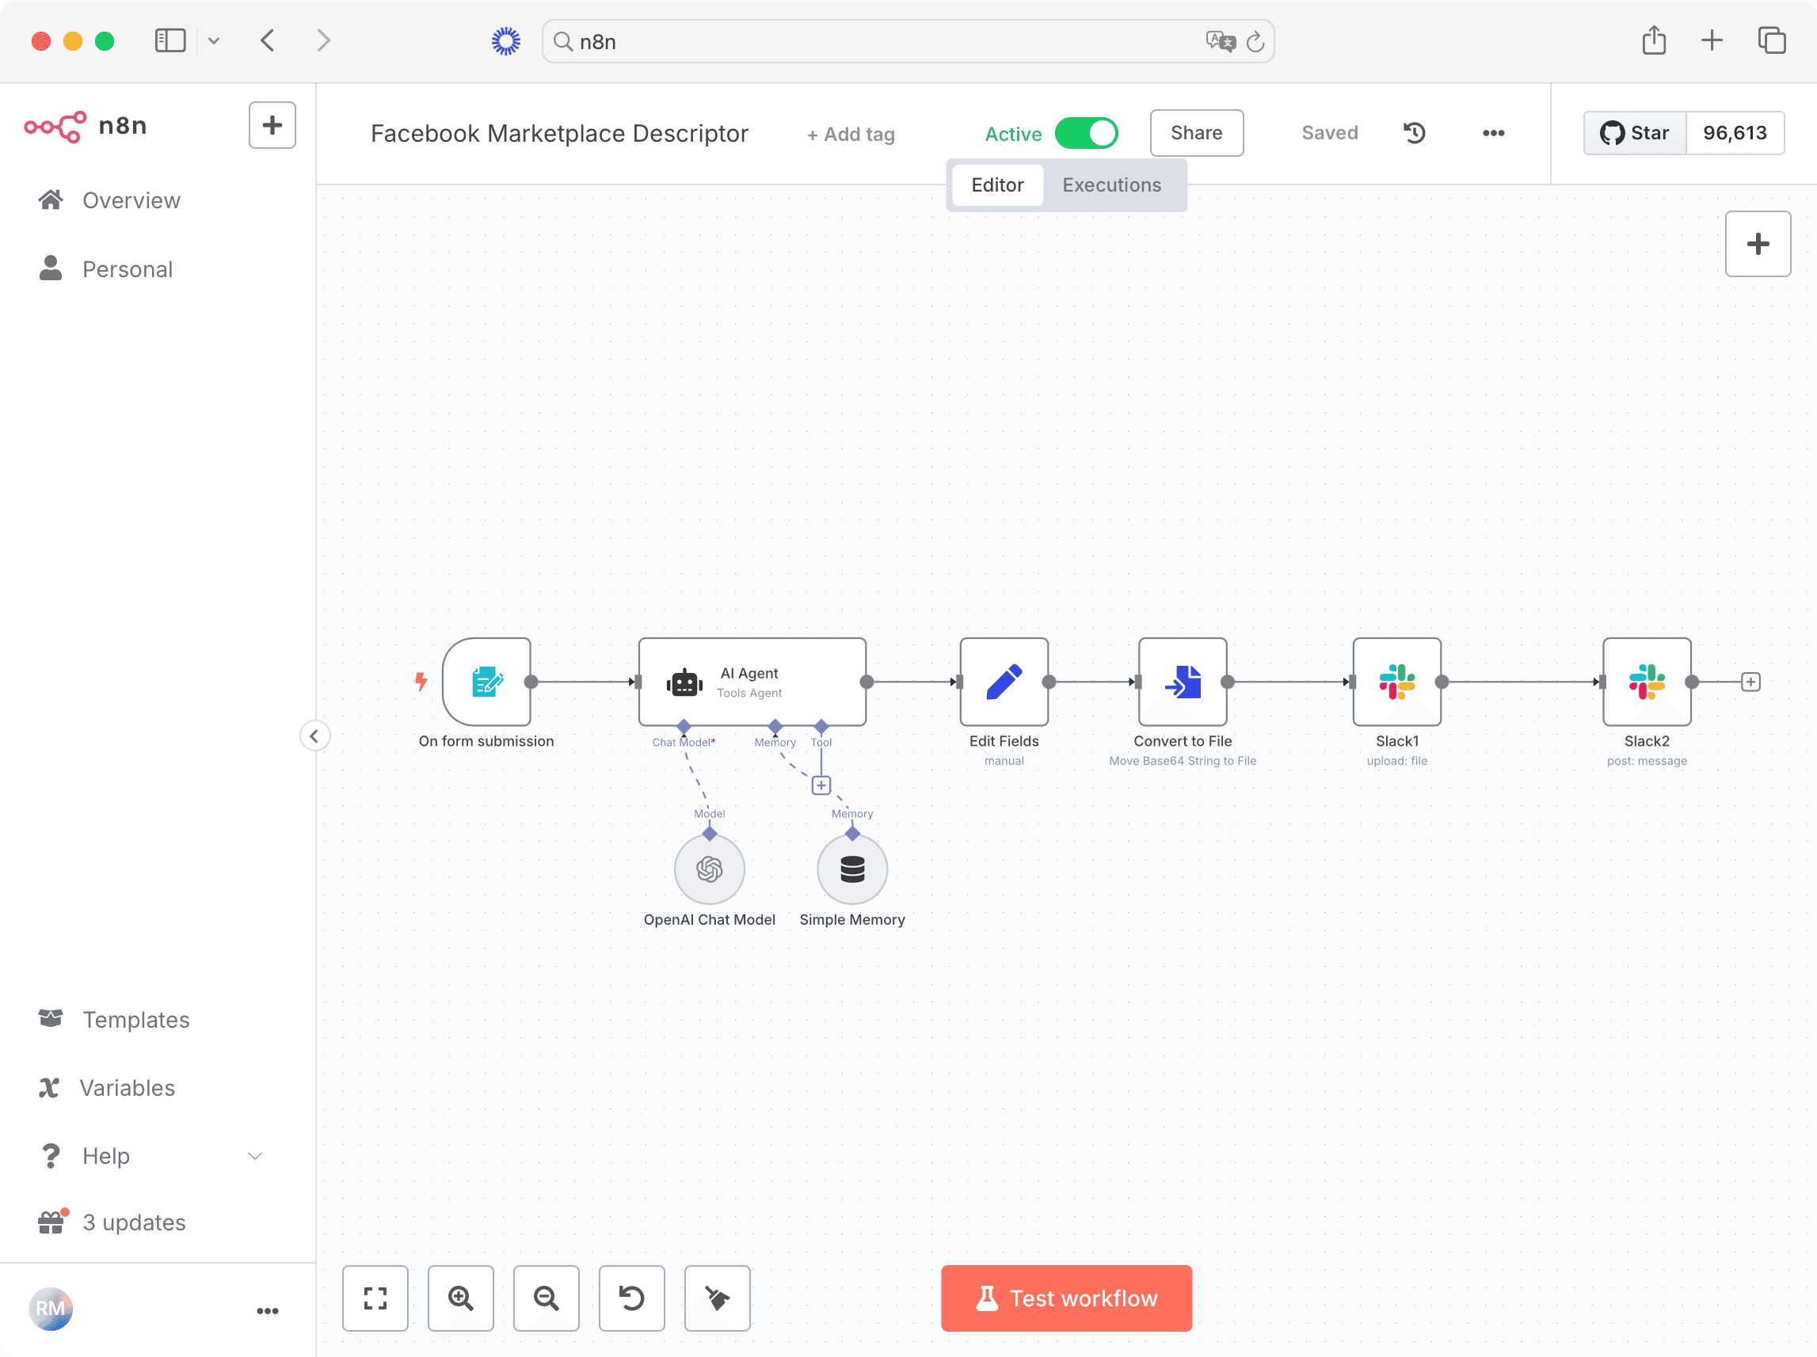Select the OpenAI Chat Model node
This screenshot has height=1357, width=1817.
tap(709, 869)
